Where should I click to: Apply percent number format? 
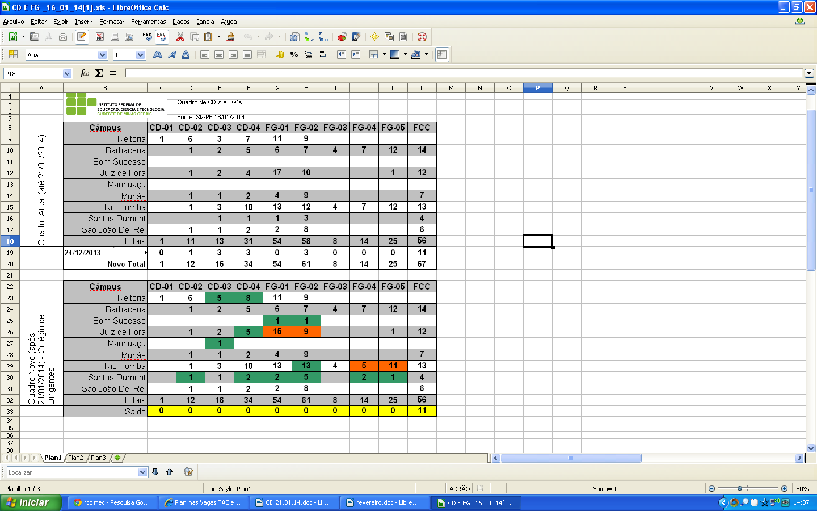point(294,55)
